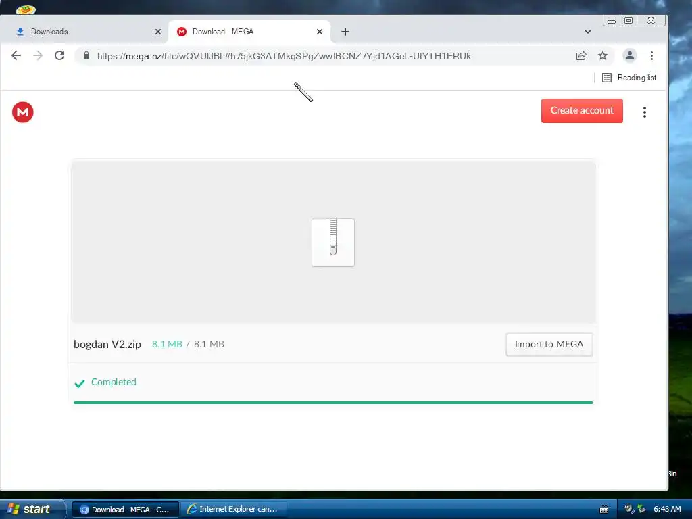
Task: Select Download - MEGA taskbar button
Action: 126,510
